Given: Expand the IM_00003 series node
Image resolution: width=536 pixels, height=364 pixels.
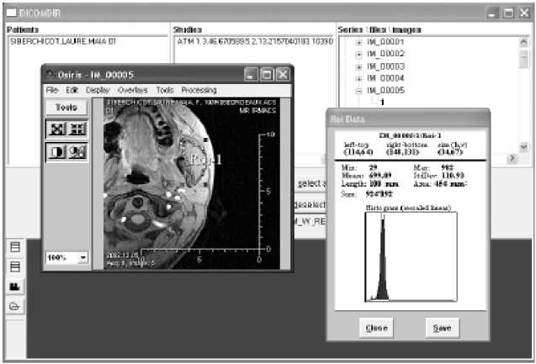Looking at the screenshot, I should [x=358, y=66].
